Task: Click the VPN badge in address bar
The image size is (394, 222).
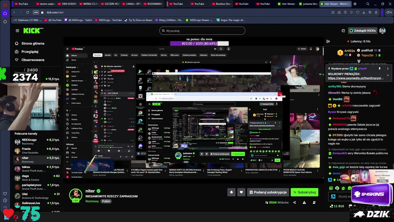Action: pyautogui.click(x=36, y=12)
